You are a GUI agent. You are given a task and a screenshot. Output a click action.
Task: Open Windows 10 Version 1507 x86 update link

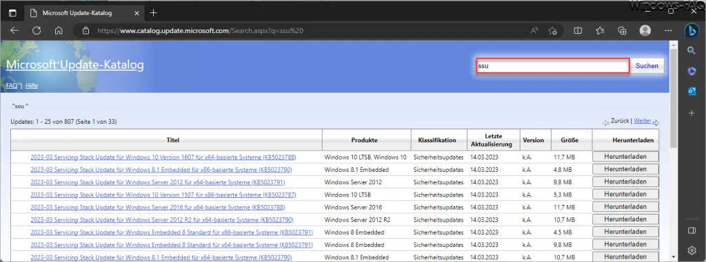click(163, 195)
